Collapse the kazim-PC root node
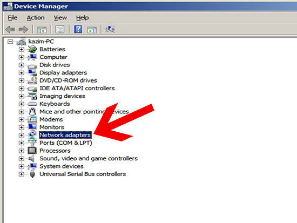 coord(10,42)
